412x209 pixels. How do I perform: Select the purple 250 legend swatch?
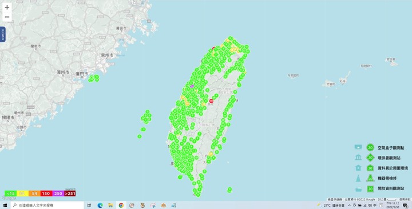pos(58,194)
